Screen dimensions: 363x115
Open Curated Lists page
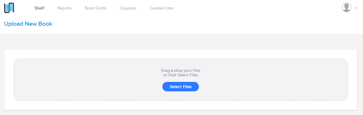(x=161, y=8)
